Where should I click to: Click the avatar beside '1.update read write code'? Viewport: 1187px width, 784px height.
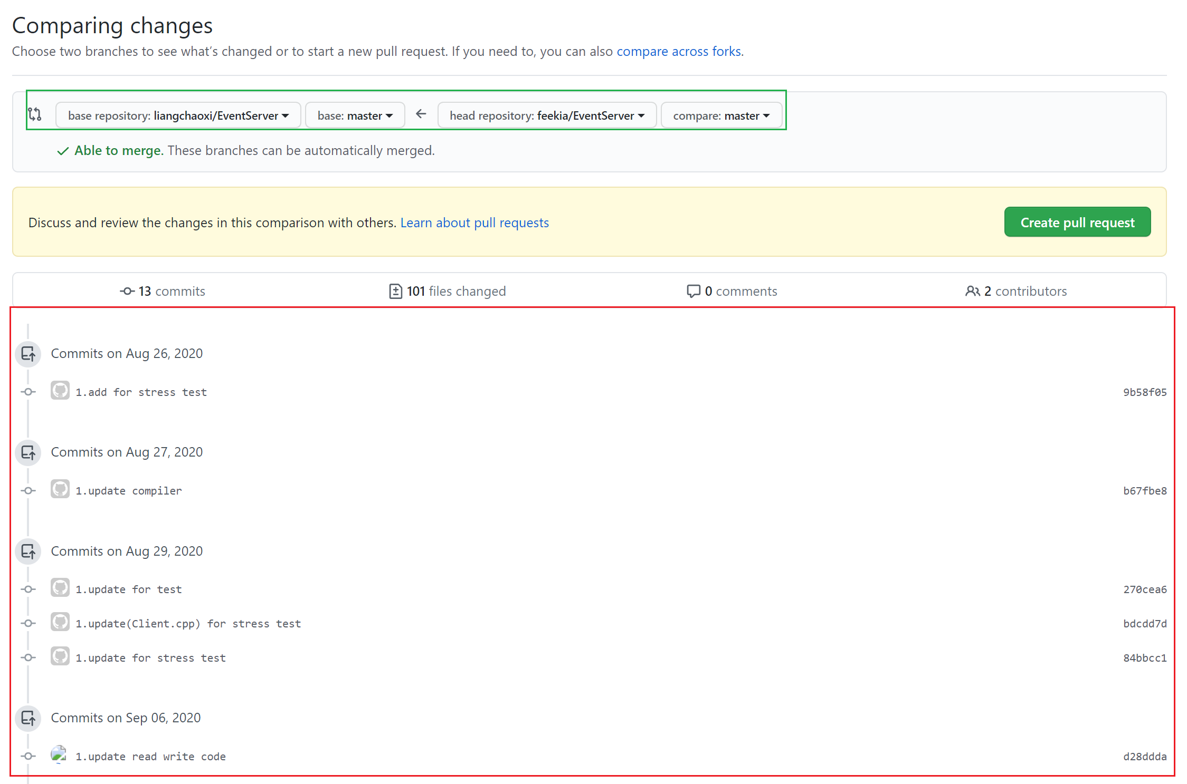59,754
